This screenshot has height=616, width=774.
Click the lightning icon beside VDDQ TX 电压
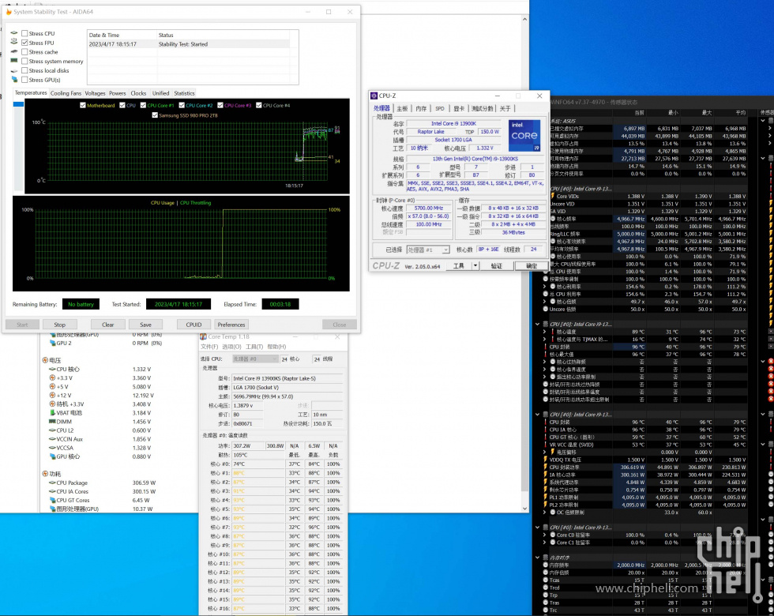pyautogui.click(x=546, y=460)
